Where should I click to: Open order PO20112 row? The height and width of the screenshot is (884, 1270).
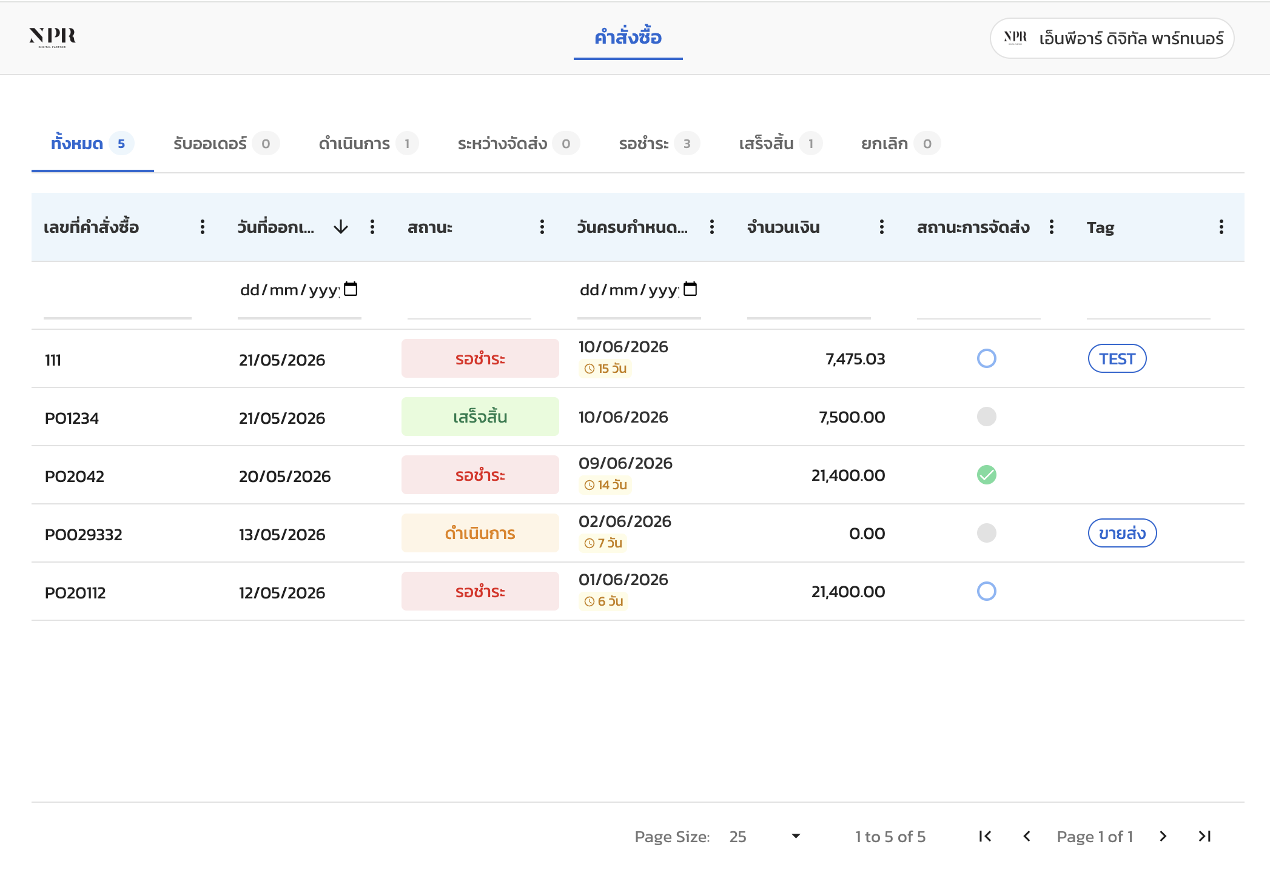click(x=638, y=592)
